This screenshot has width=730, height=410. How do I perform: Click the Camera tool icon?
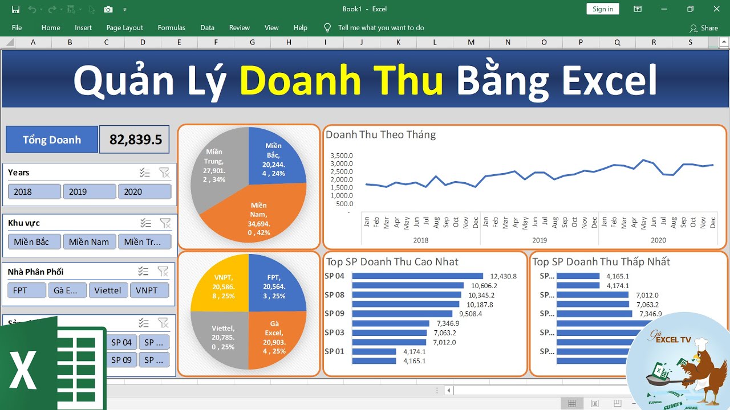108,9
